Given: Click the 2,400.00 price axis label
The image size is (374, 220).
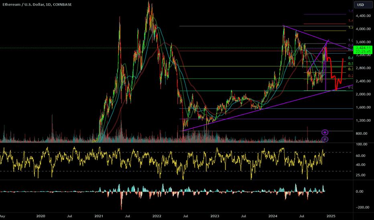Looking at the screenshot, I should pos(363,81).
